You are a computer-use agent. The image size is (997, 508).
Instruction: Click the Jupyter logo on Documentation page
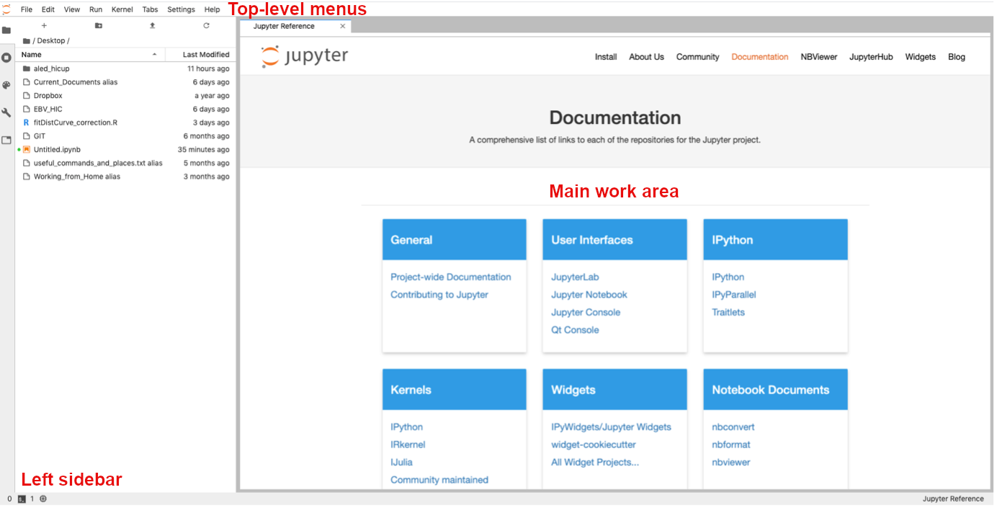(304, 57)
